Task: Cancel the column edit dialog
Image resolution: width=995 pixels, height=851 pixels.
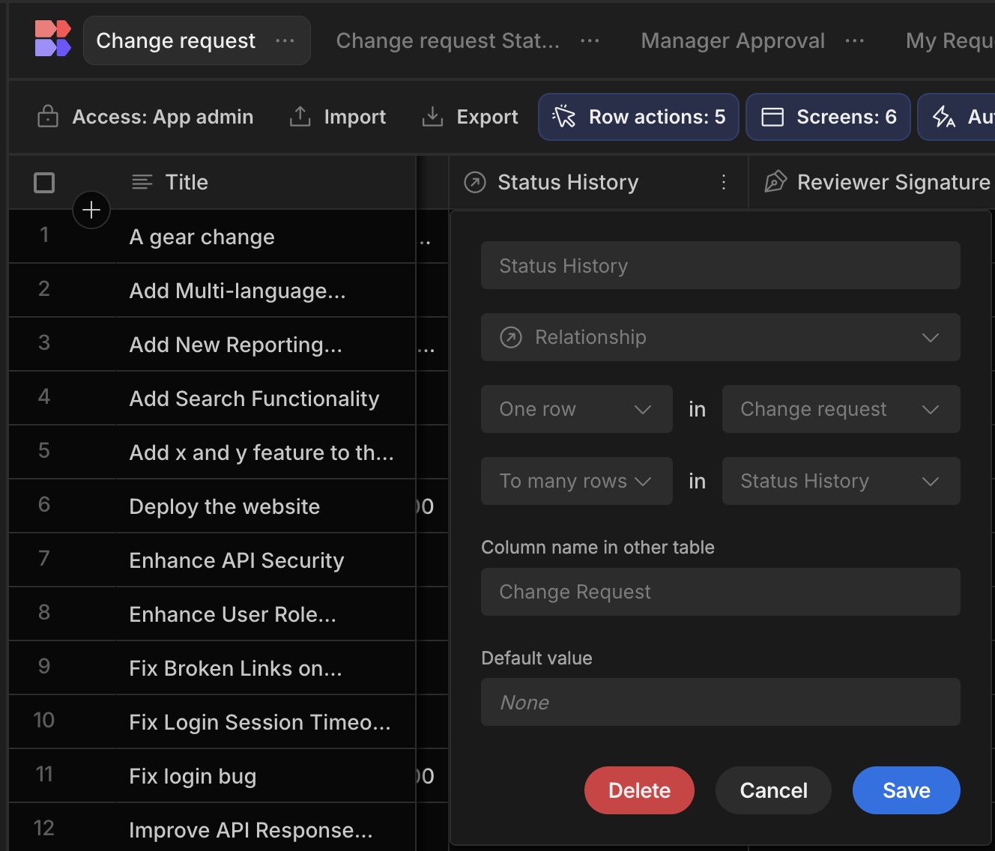Action: point(773,790)
